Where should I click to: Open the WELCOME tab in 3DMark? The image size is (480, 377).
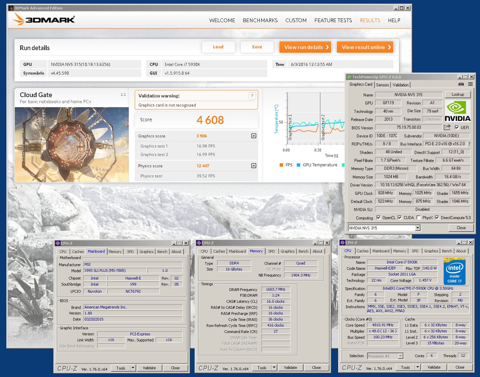pyautogui.click(x=222, y=20)
